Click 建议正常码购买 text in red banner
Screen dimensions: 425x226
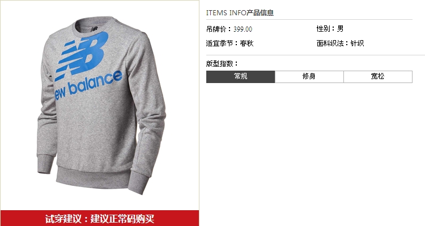tap(122, 219)
